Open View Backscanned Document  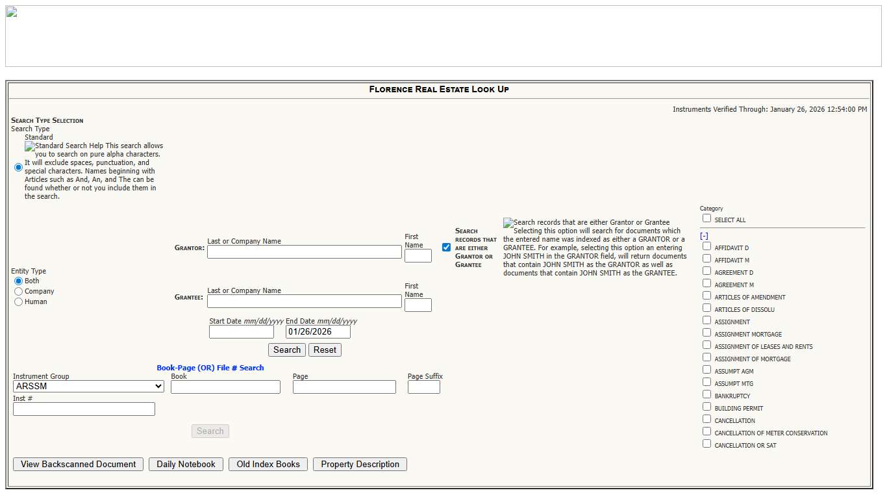click(78, 464)
